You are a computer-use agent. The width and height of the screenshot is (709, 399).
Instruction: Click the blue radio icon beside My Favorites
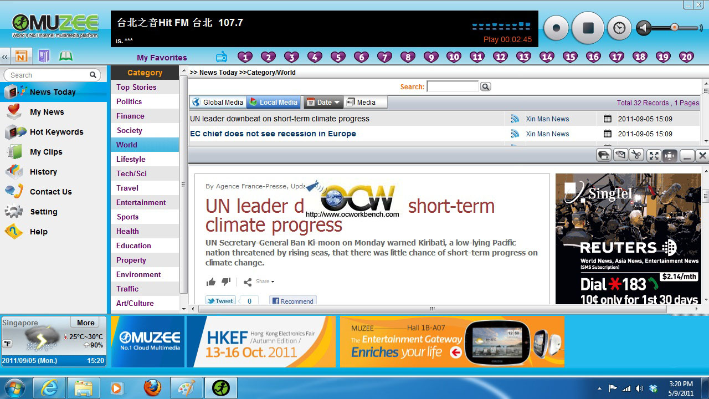tap(222, 57)
